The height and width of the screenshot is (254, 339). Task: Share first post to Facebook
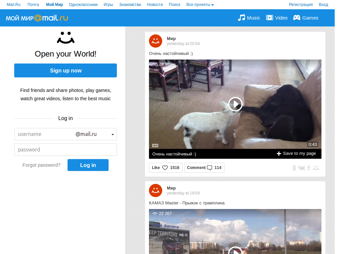point(309,168)
